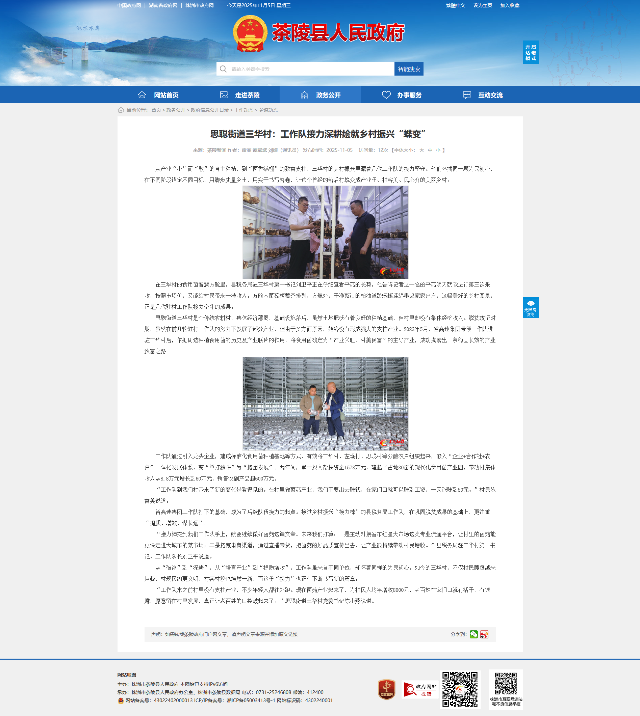Click the police badge icon near 网站备案号

[121, 700]
